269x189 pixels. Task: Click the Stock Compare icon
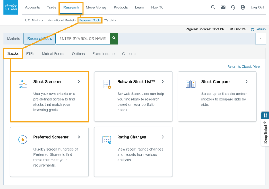tap(191, 84)
